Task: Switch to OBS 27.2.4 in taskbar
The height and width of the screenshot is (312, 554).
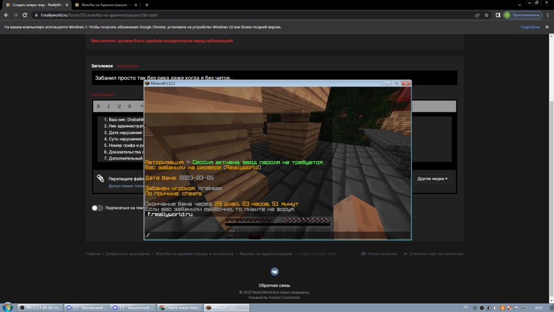Action: coord(40,308)
